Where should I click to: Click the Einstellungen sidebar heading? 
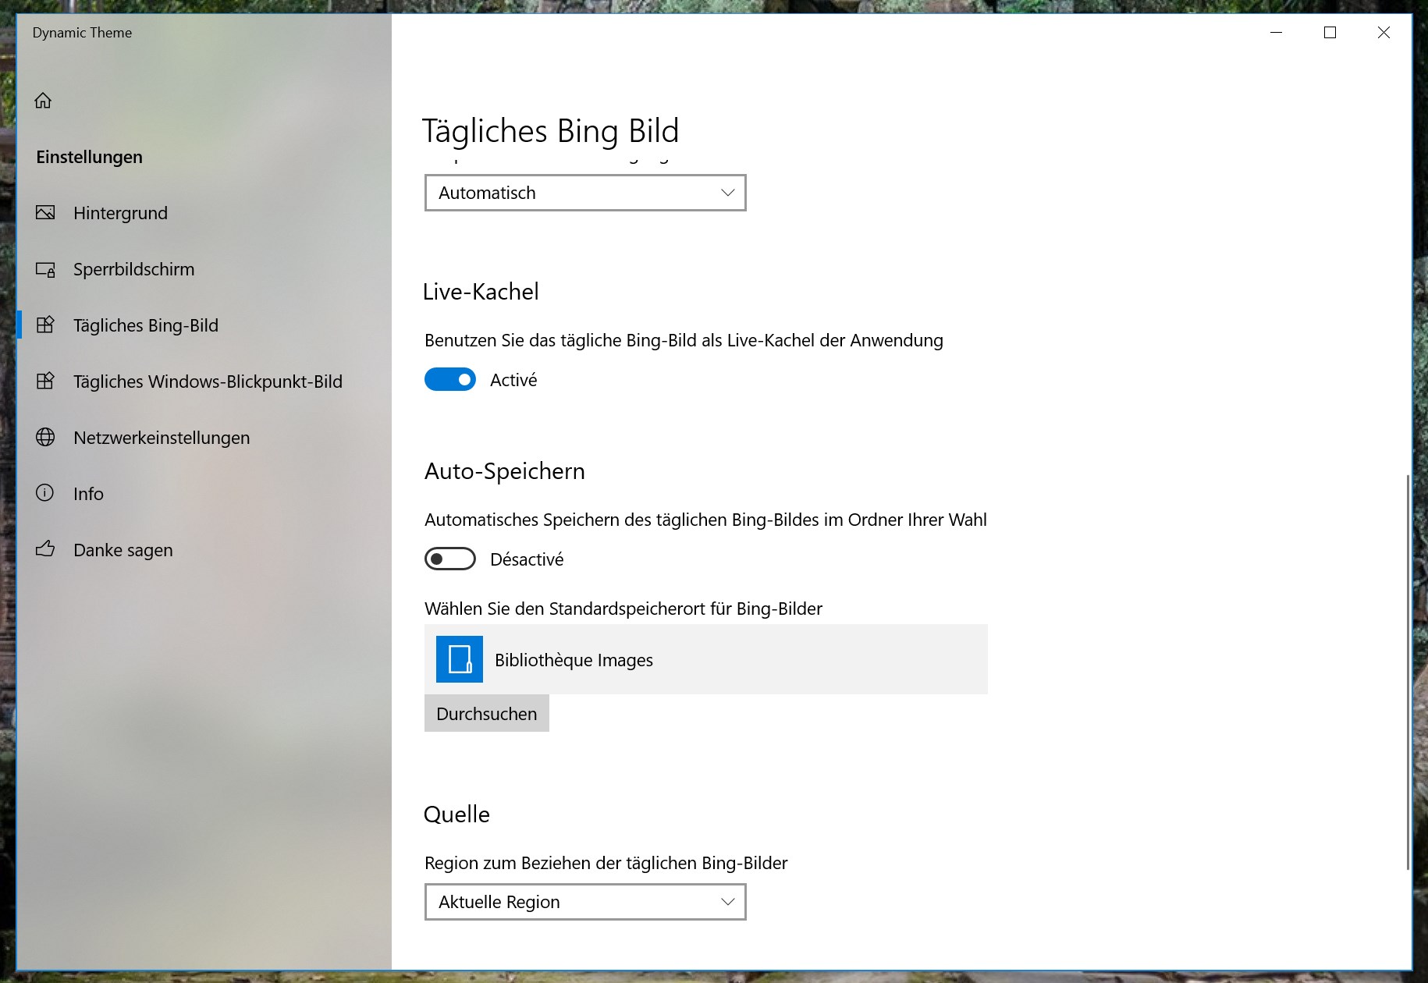point(89,157)
